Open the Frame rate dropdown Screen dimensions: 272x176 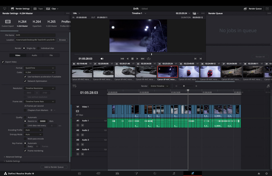[x=40, y=102]
